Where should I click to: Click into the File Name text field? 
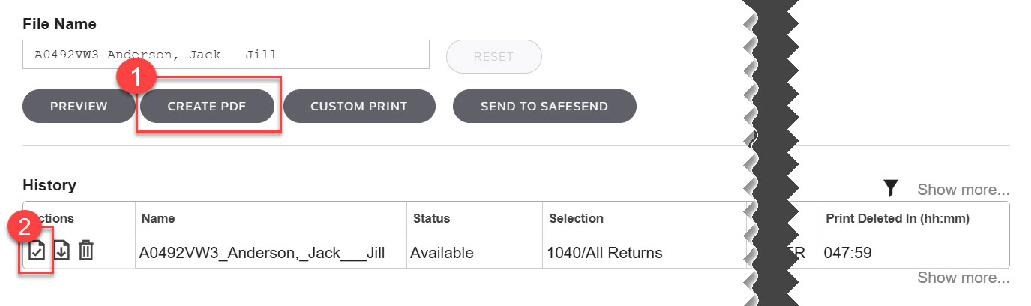(225, 55)
